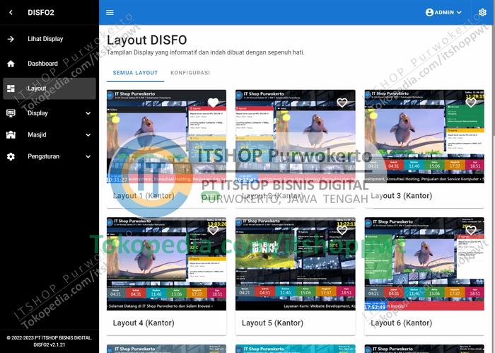Viewport: 495px width, 353px height.
Task: Toggle the hamburger menu in top bar
Action: point(110,12)
